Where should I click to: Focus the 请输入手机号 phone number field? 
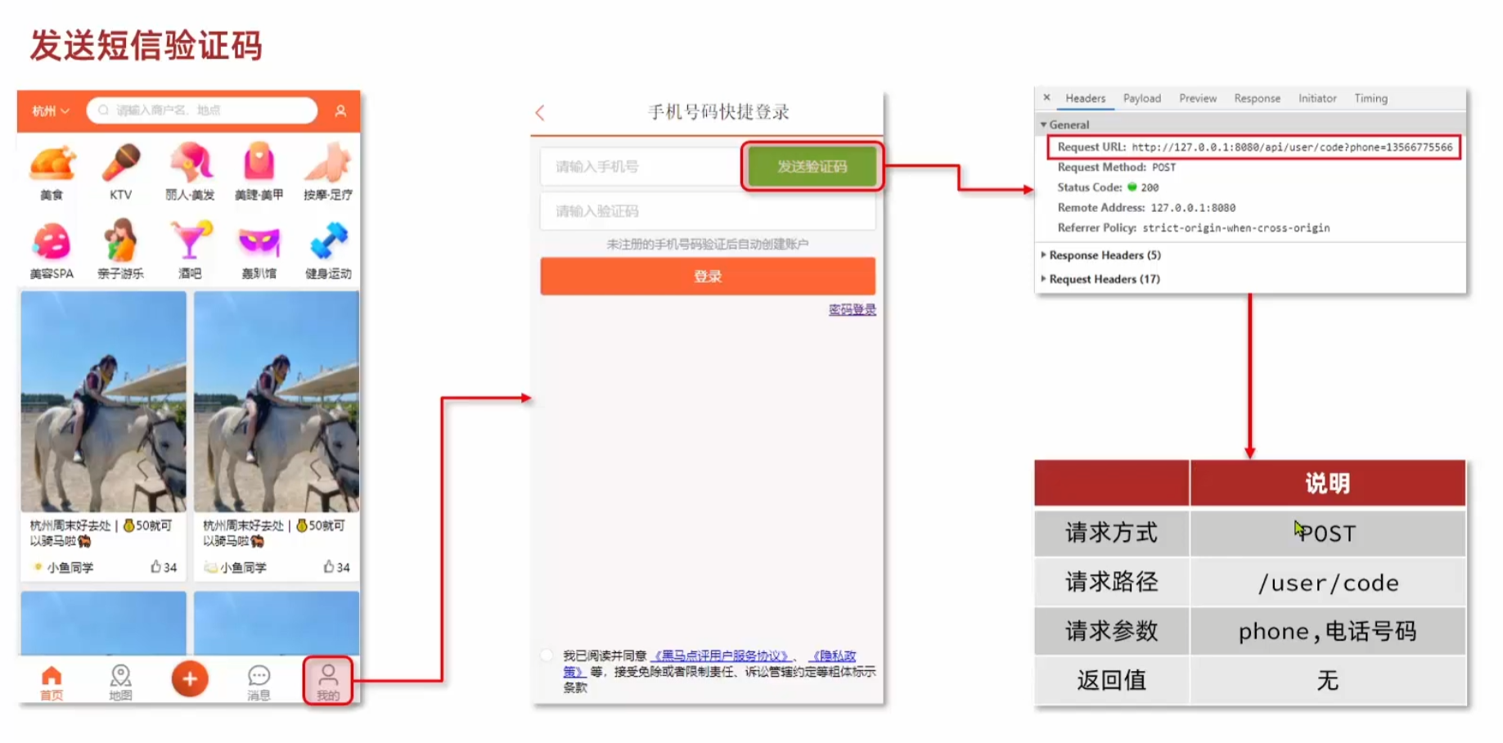click(640, 167)
